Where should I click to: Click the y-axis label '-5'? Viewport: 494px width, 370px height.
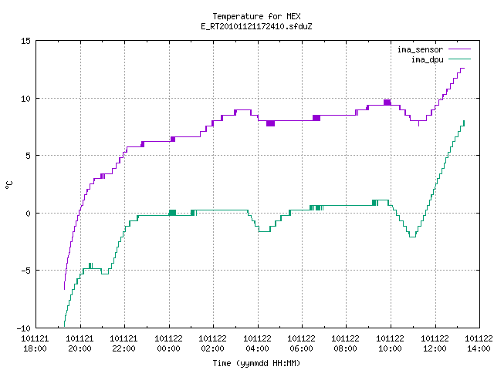tap(25, 271)
